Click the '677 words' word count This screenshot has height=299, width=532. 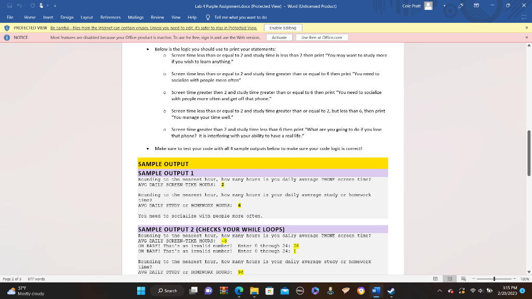tap(36, 279)
